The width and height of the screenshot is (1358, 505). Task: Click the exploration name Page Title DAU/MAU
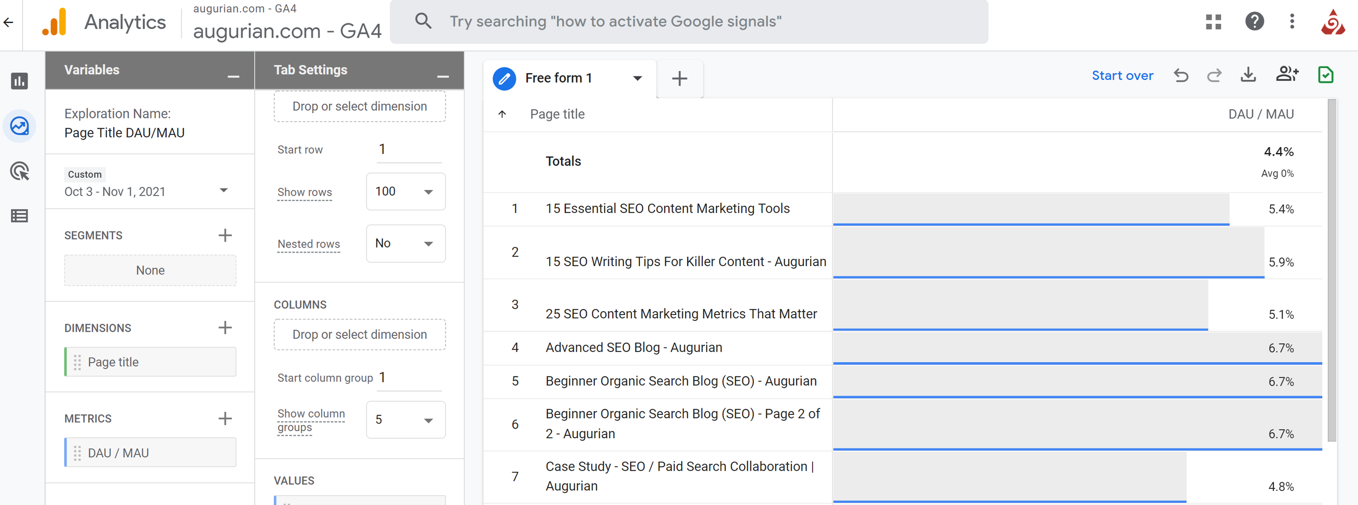pyautogui.click(x=124, y=133)
